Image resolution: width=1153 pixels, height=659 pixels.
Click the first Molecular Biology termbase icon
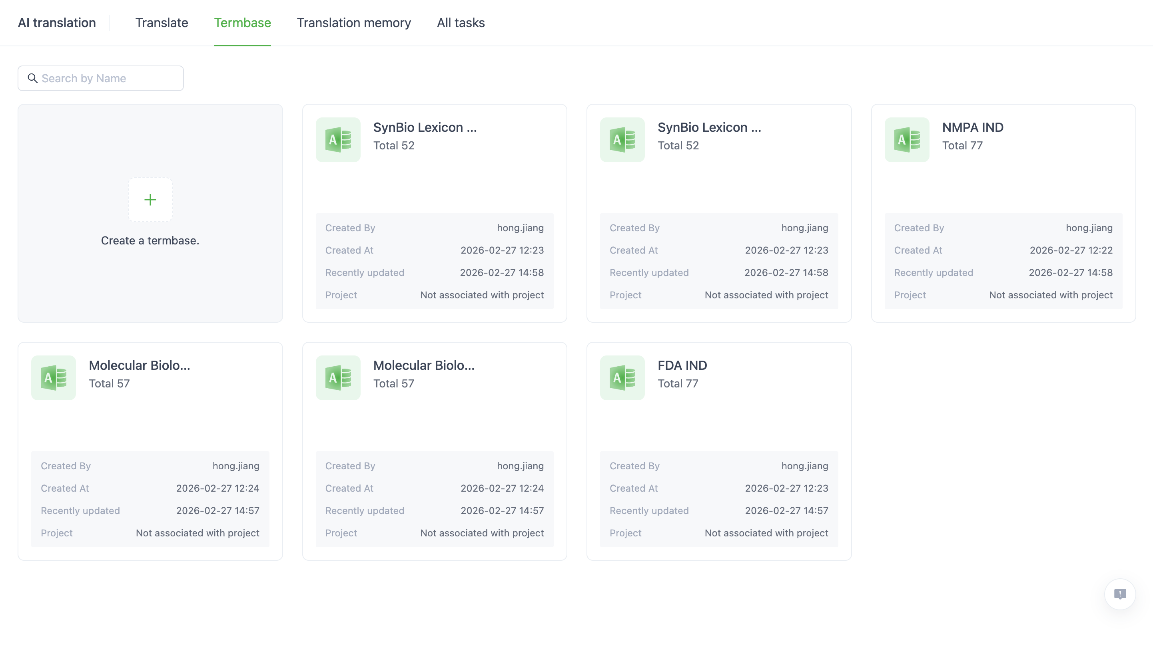54,377
